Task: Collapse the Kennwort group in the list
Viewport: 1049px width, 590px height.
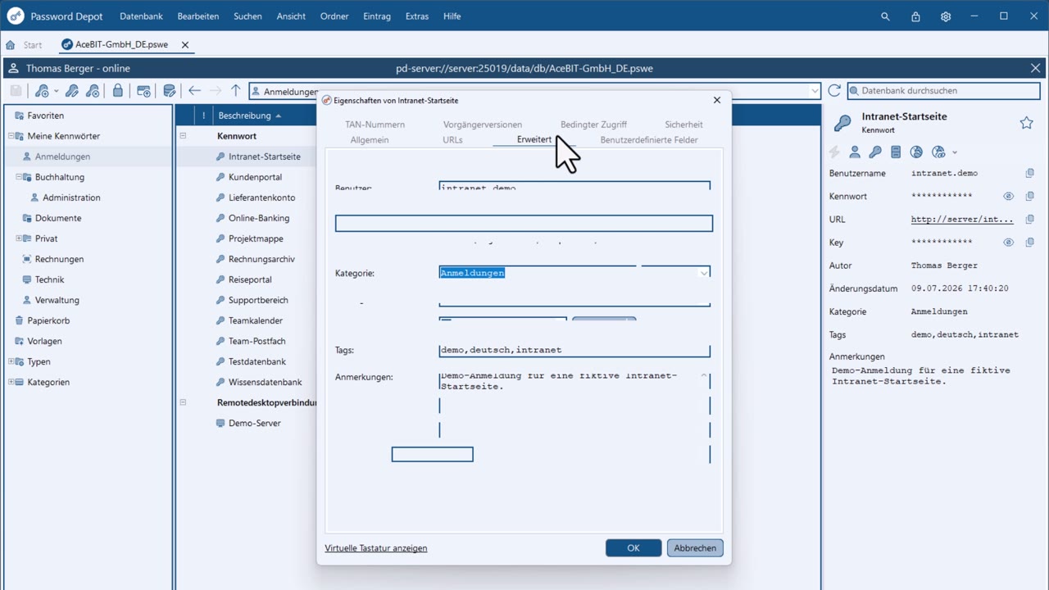Action: (x=184, y=136)
